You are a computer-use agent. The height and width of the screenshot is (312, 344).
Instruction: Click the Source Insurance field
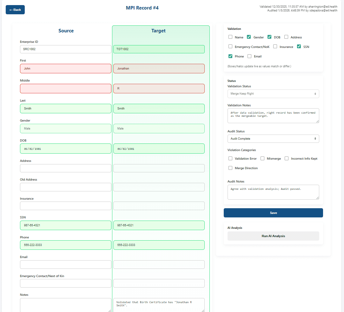coord(66,206)
